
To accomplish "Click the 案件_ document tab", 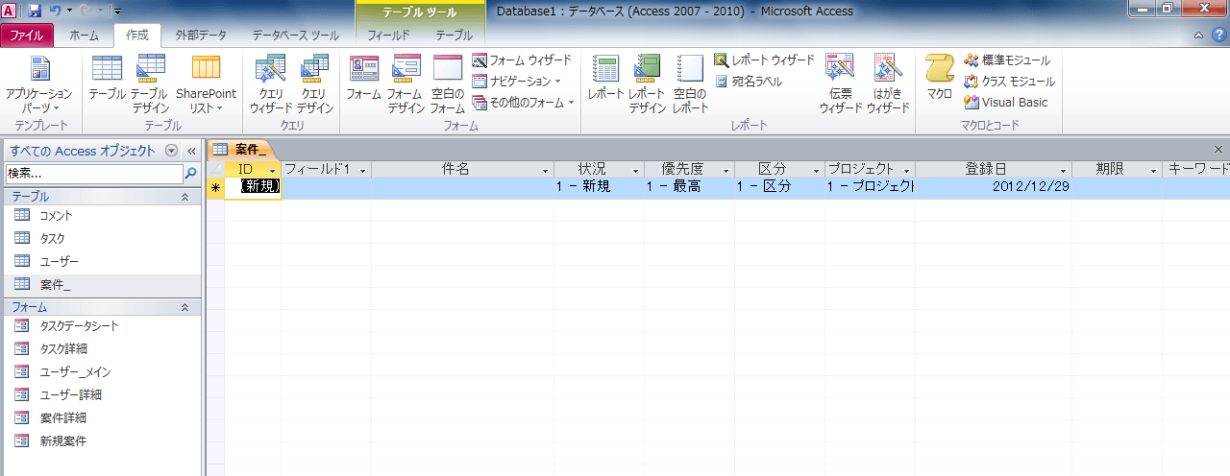I will click(241, 150).
